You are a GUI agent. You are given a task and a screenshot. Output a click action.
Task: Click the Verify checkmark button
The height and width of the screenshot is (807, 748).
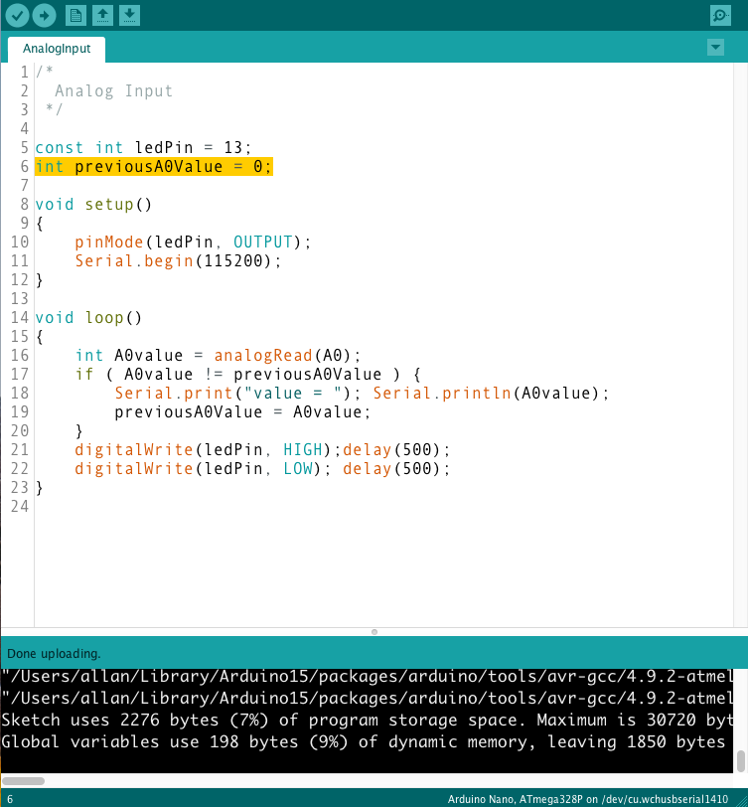point(17,15)
